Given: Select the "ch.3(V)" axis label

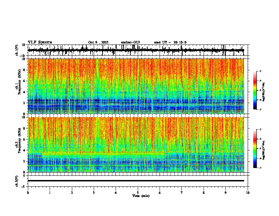Looking at the screenshot, I should coord(17,181).
